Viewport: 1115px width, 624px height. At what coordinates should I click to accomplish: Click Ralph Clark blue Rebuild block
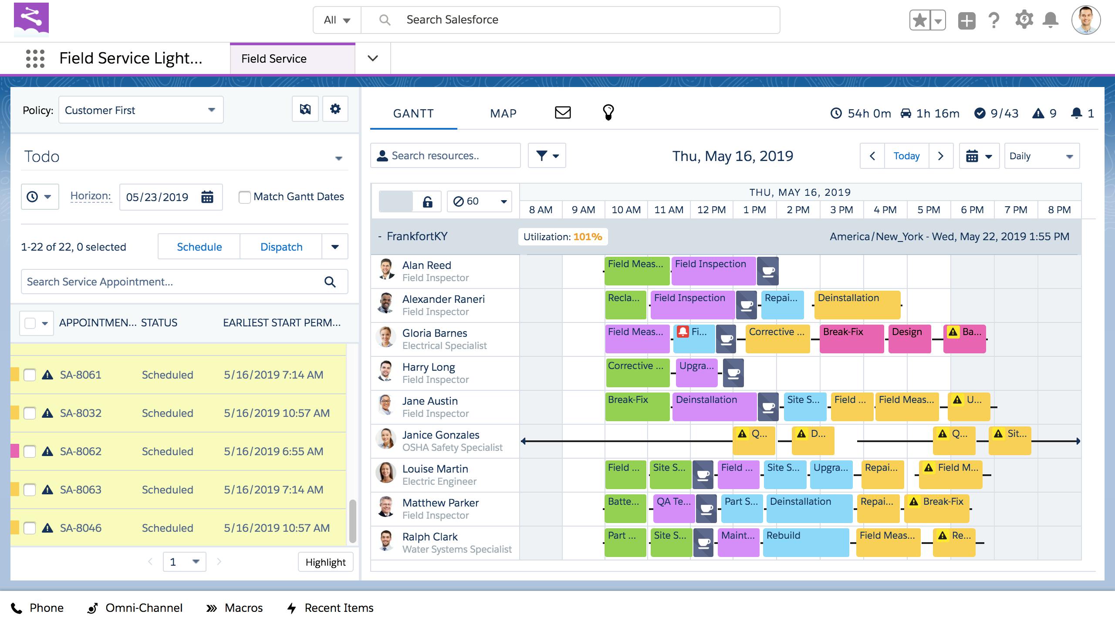806,543
